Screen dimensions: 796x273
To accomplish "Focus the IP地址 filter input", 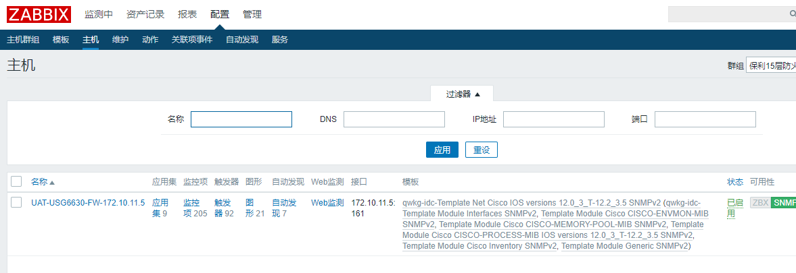I will tap(554, 119).
